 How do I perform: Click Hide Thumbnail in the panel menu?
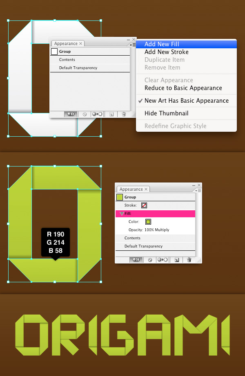pos(166,113)
